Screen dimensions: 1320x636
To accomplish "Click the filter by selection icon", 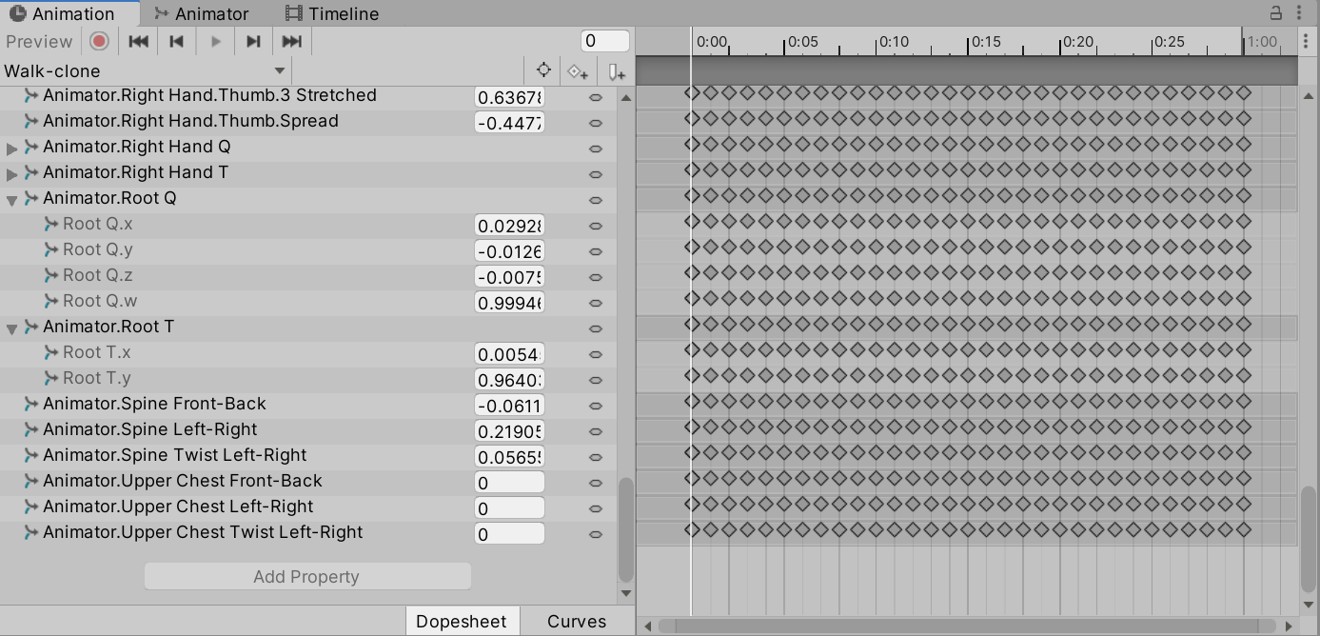I will tap(543, 70).
